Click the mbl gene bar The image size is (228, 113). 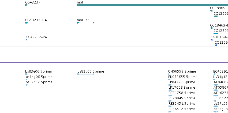pyautogui.click(x=152, y=5)
